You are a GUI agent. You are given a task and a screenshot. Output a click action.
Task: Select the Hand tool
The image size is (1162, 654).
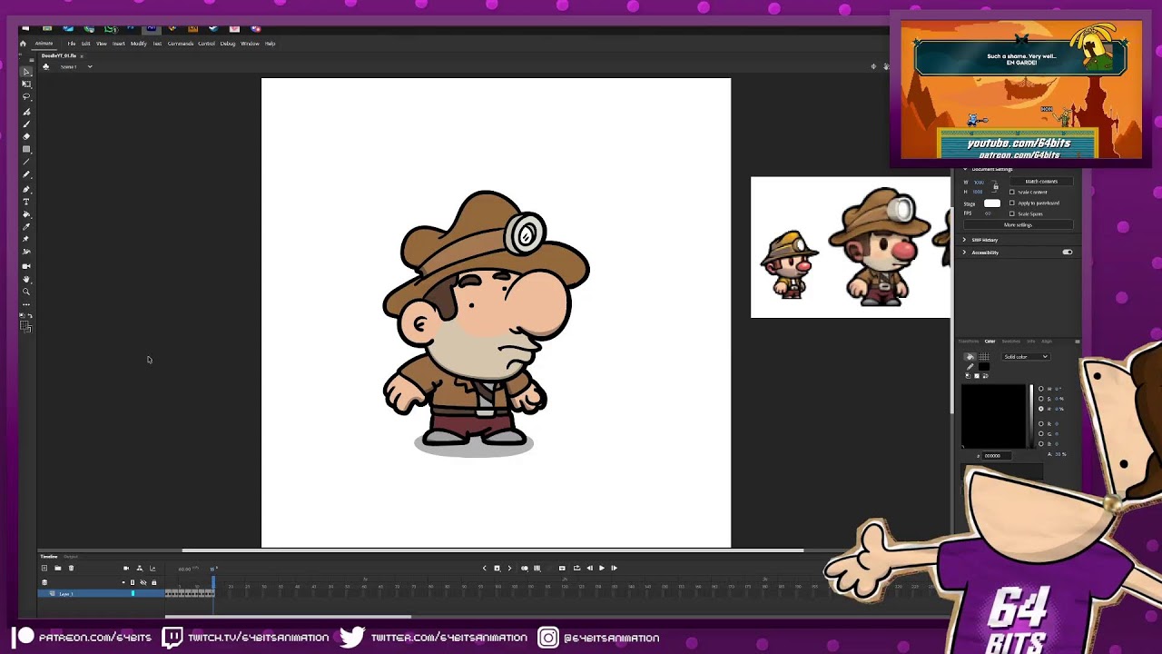pyautogui.click(x=26, y=279)
